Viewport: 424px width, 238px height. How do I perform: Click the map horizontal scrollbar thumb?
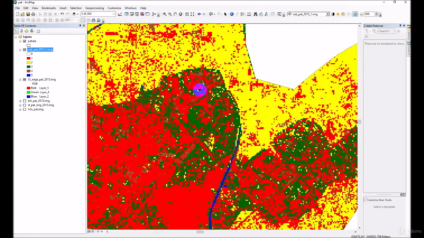point(200,231)
